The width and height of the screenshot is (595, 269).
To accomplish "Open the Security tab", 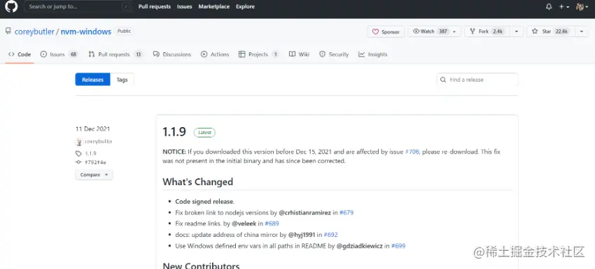I will (x=334, y=54).
